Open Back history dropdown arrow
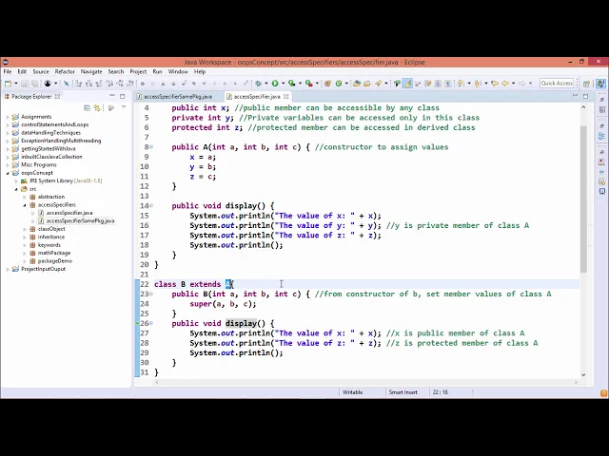 pyautogui.click(x=513, y=84)
